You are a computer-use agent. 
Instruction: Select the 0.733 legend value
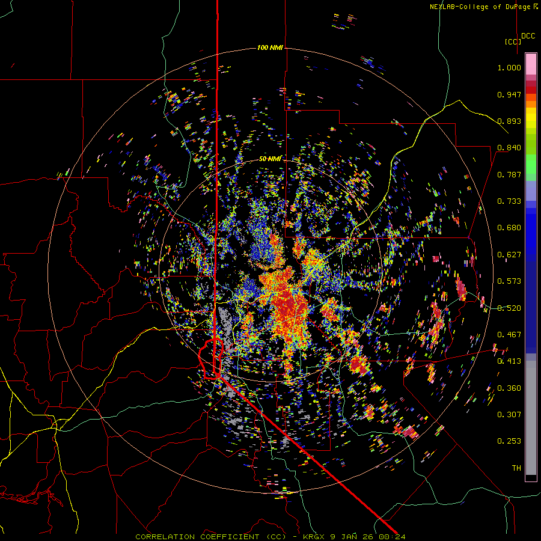pos(509,201)
